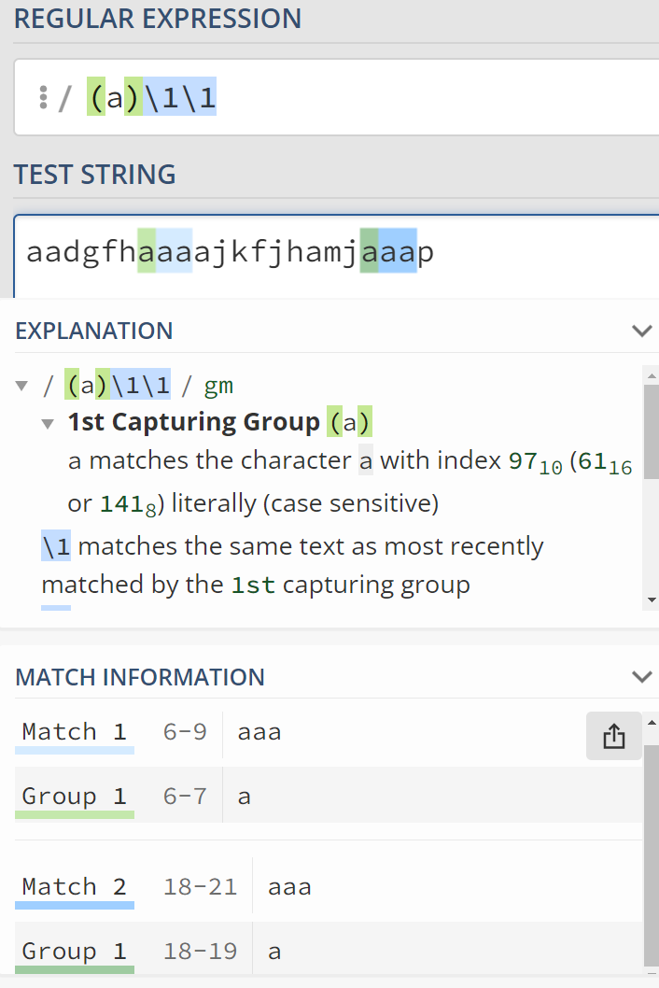Click explanation scrollbar up arrow

(652, 374)
